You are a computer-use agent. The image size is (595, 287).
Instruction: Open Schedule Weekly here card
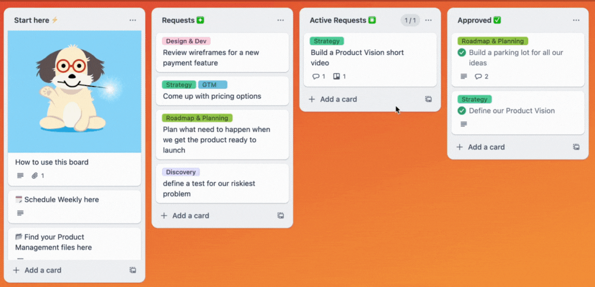click(x=75, y=206)
